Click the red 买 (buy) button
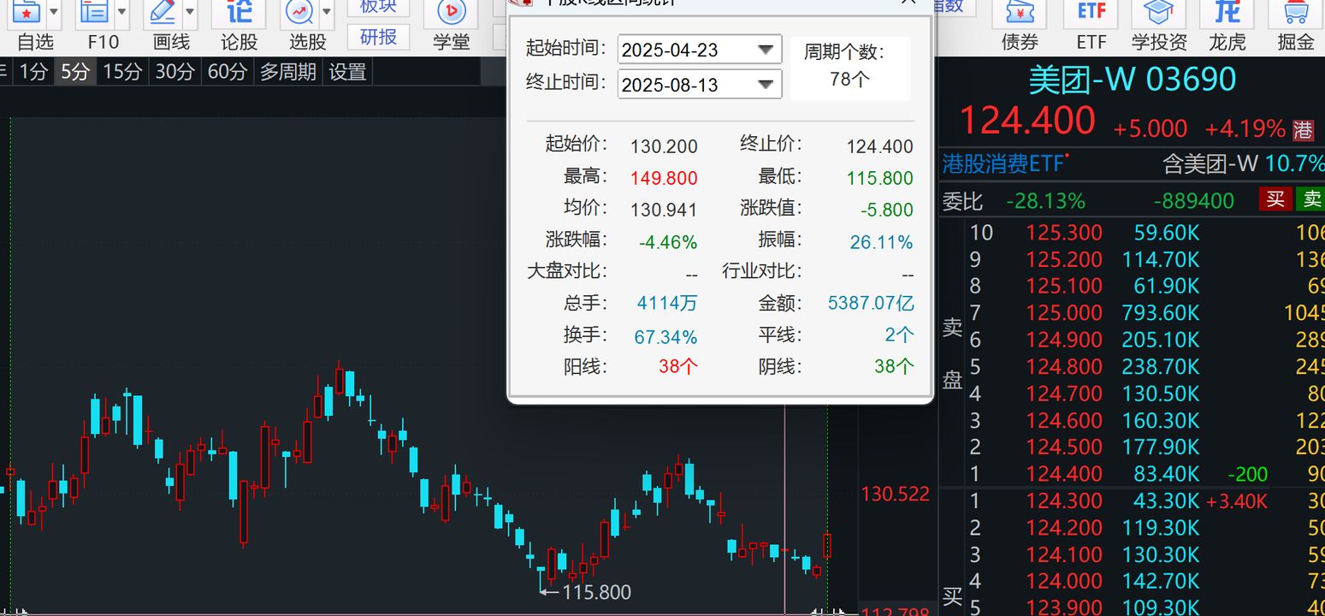Screen dimensions: 1325x616 tap(1275, 198)
